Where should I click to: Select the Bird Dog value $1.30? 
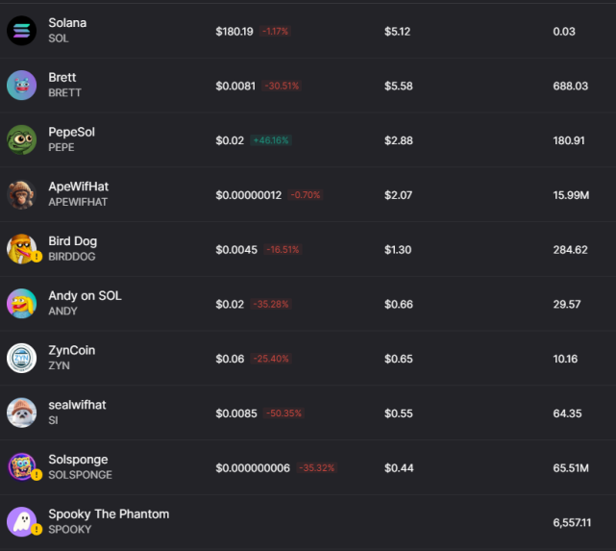click(398, 250)
